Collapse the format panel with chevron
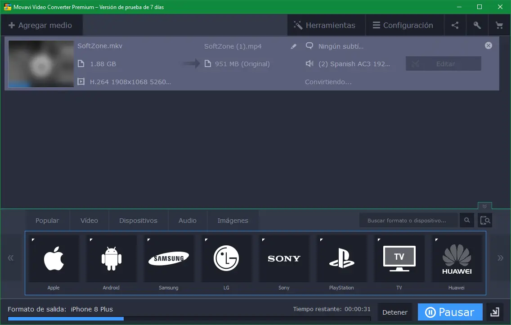Viewport: 511px width, 325px height. pyautogui.click(x=484, y=206)
